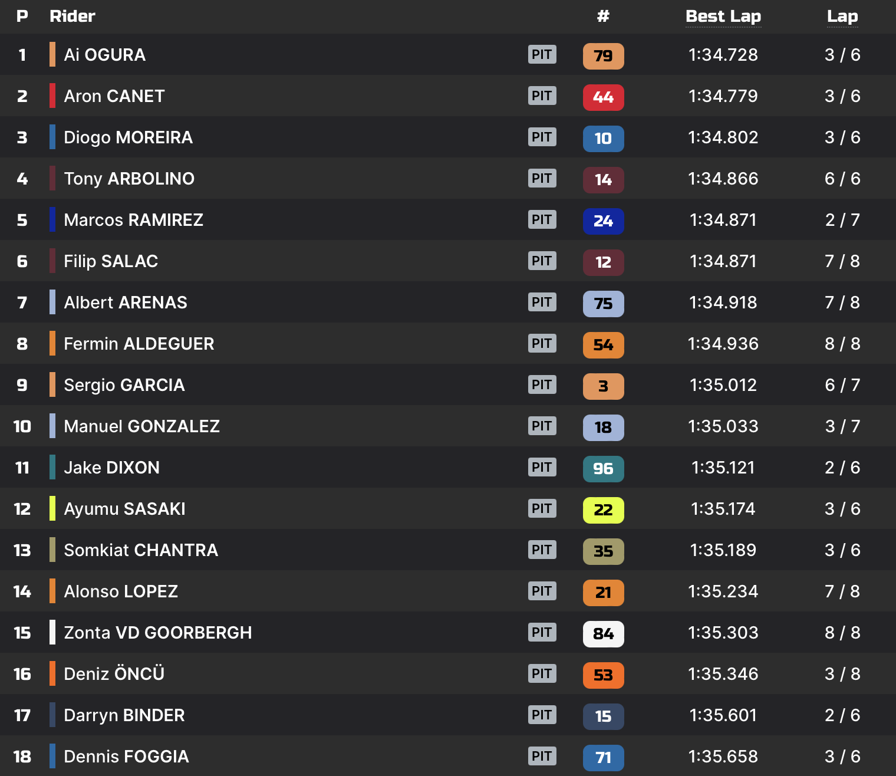Sort by the Best Lap column header
The width and height of the screenshot is (896, 776).
click(x=723, y=17)
